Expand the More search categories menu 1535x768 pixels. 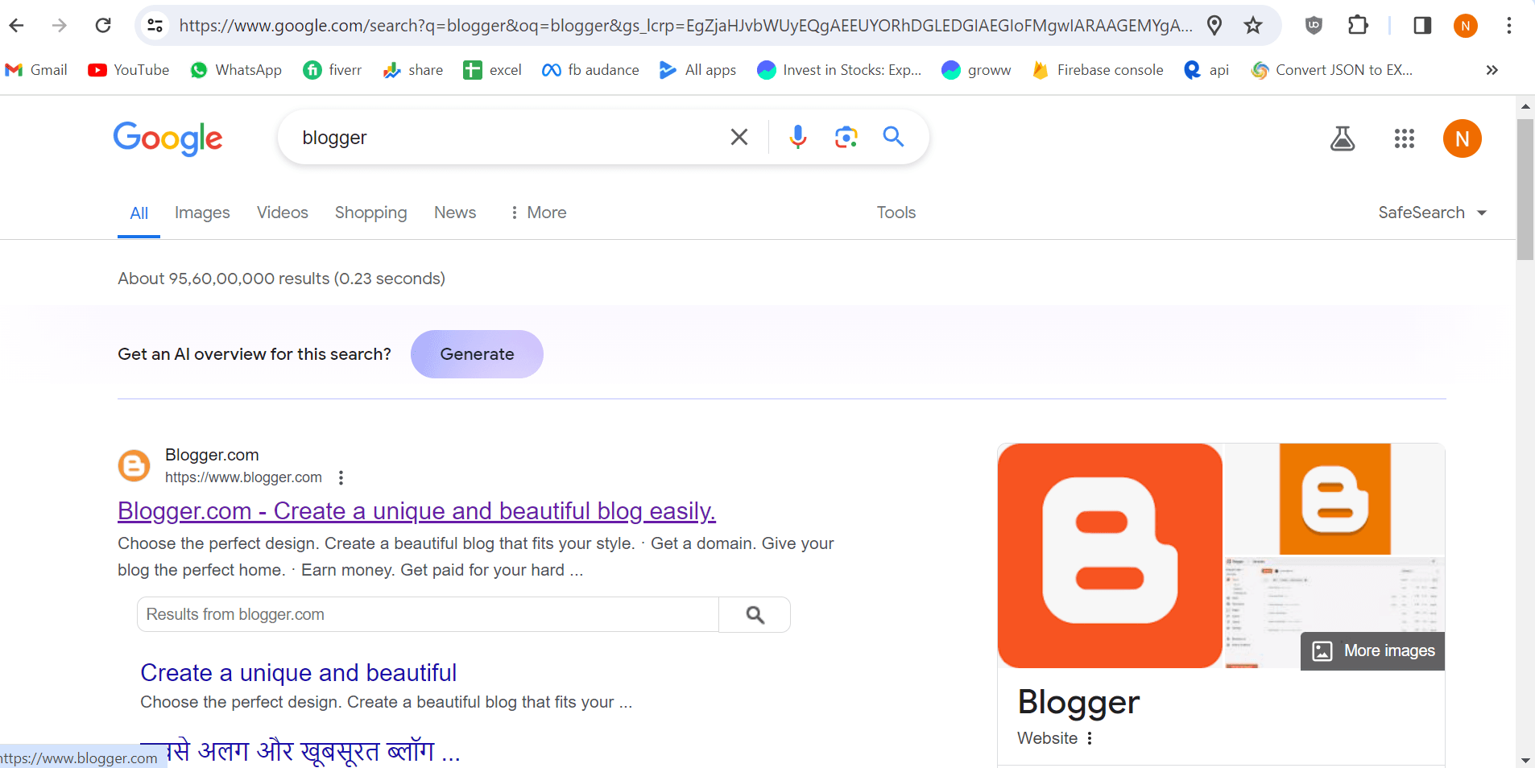pyautogui.click(x=538, y=213)
